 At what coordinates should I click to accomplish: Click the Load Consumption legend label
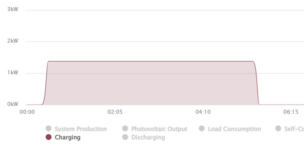point(234,129)
